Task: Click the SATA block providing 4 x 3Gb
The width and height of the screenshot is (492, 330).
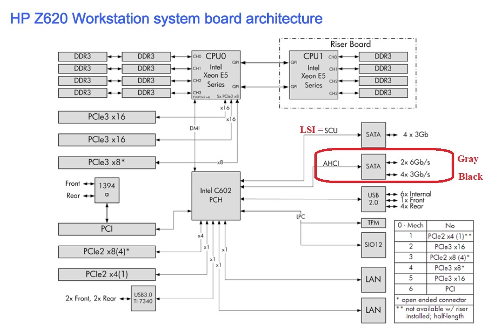Action: (x=373, y=134)
